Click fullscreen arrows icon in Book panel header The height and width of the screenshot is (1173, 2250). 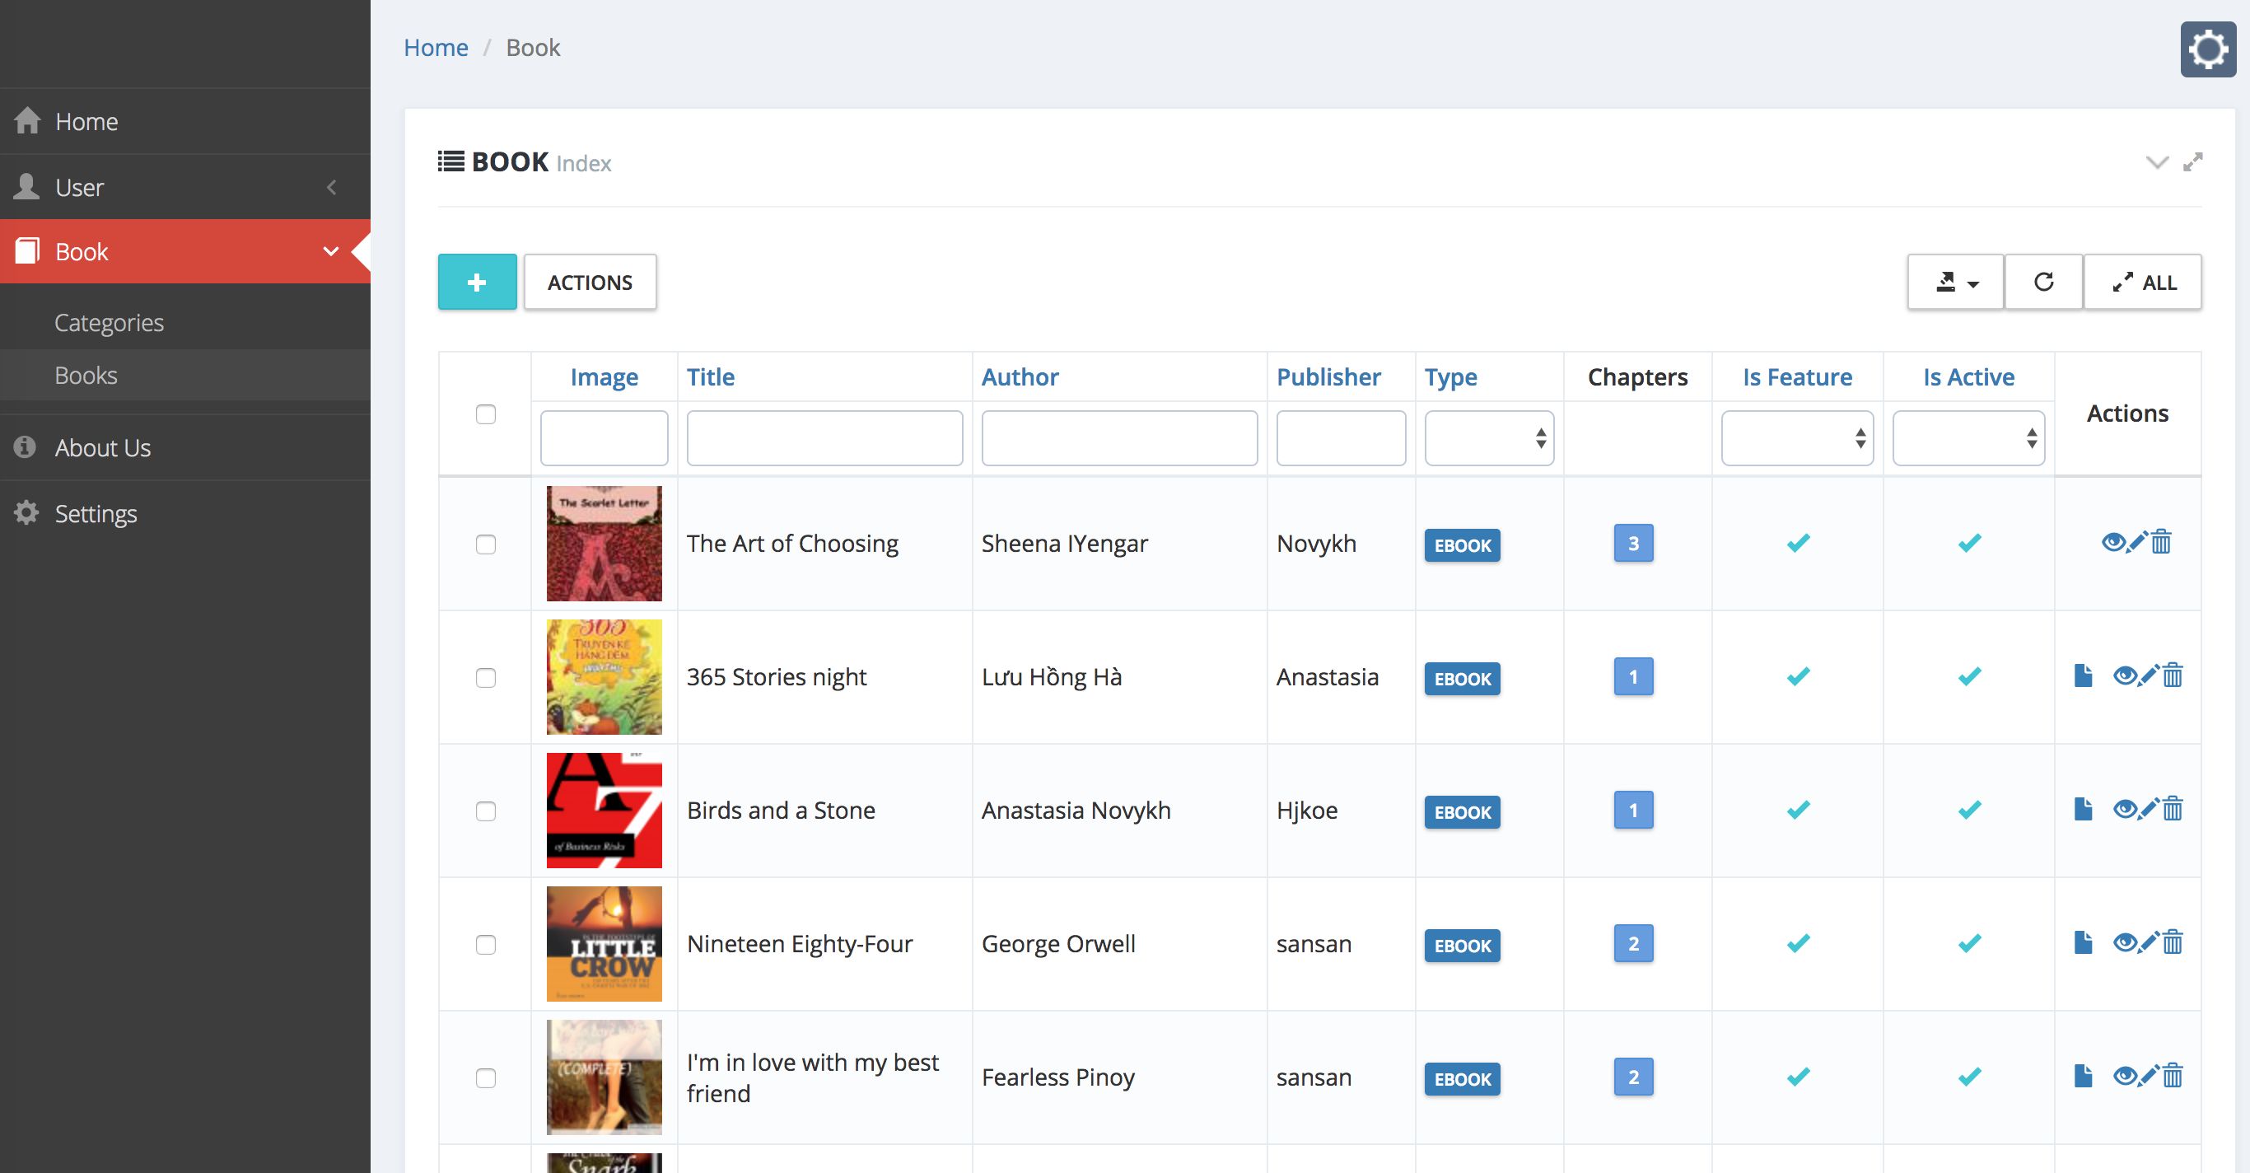pyautogui.click(x=2192, y=162)
